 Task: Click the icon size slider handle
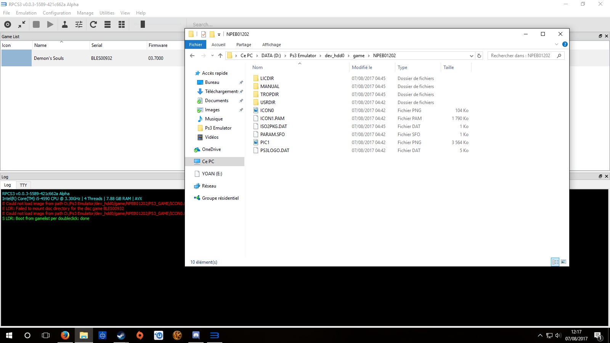coord(143,24)
